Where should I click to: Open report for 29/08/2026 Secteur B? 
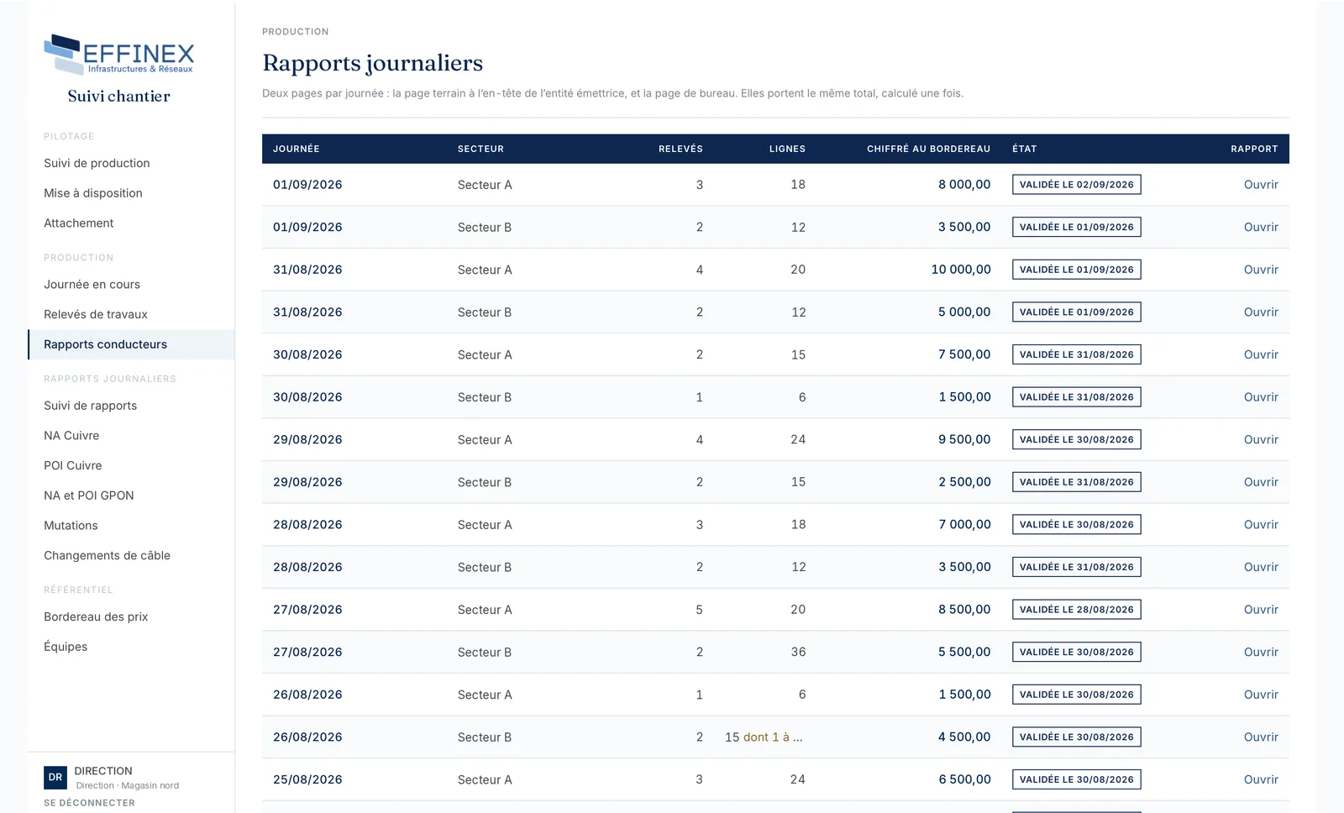1261,482
